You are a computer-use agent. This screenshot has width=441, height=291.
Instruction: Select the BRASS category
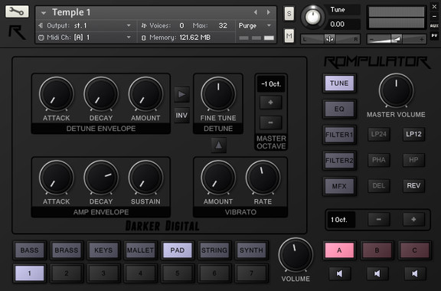67,250
